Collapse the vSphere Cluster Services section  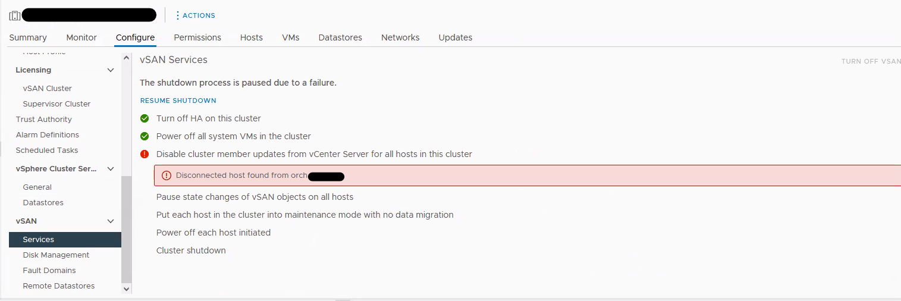tap(111, 169)
